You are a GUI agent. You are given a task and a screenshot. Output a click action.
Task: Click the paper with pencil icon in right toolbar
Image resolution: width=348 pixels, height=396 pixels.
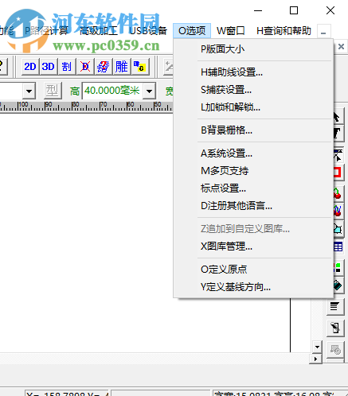335,328
